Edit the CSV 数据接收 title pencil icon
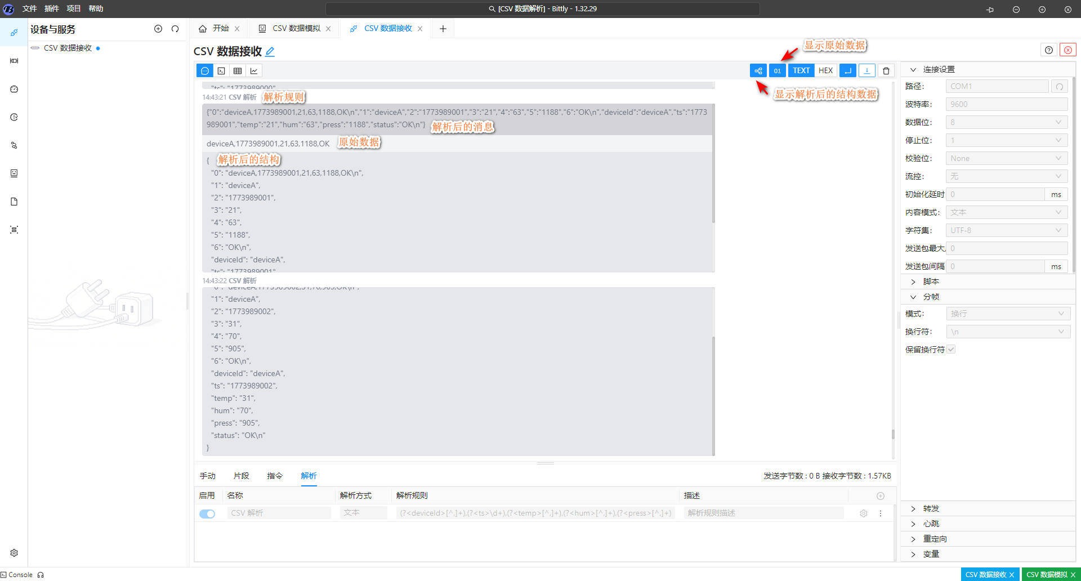 click(x=270, y=52)
